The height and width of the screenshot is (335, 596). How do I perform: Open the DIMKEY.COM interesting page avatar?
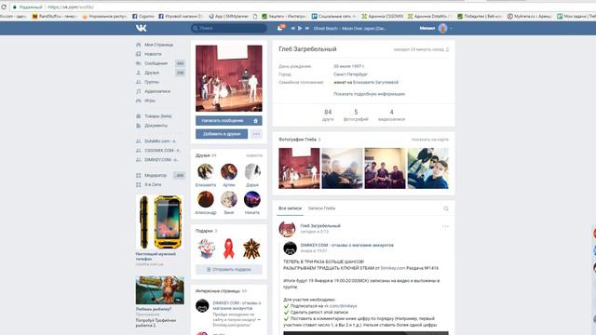point(202,306)
